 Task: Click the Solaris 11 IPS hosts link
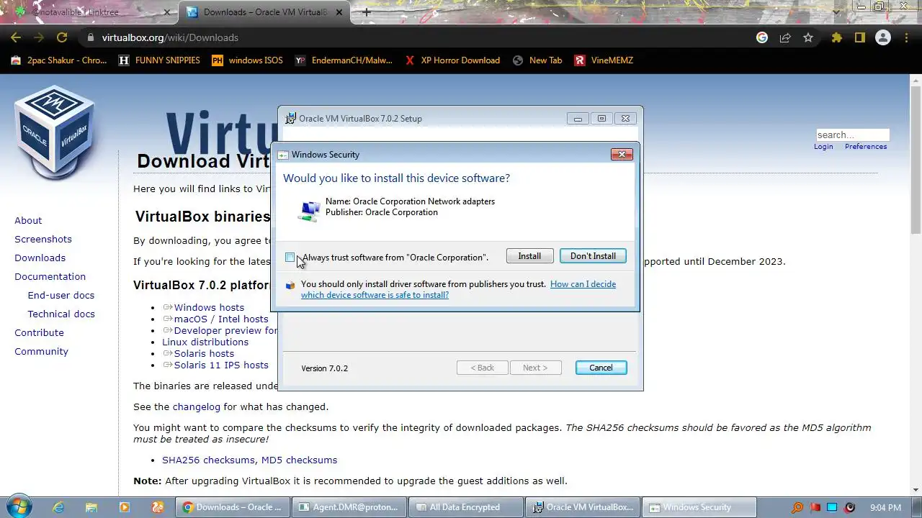(x=221, y=365)
